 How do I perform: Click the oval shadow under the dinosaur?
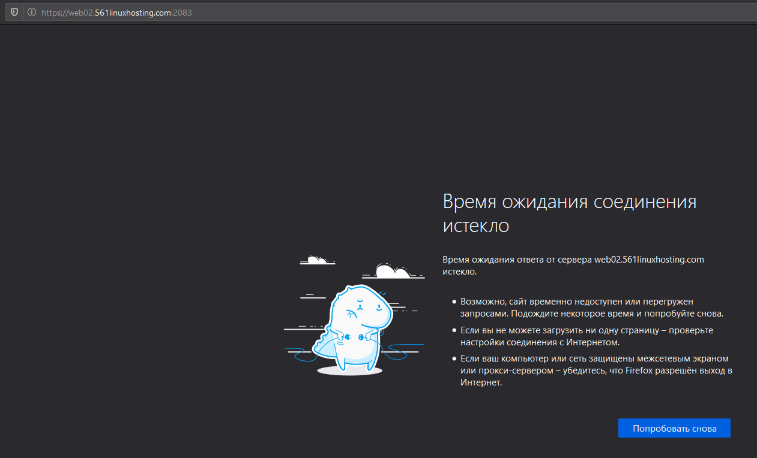click(x=349, y=371)
